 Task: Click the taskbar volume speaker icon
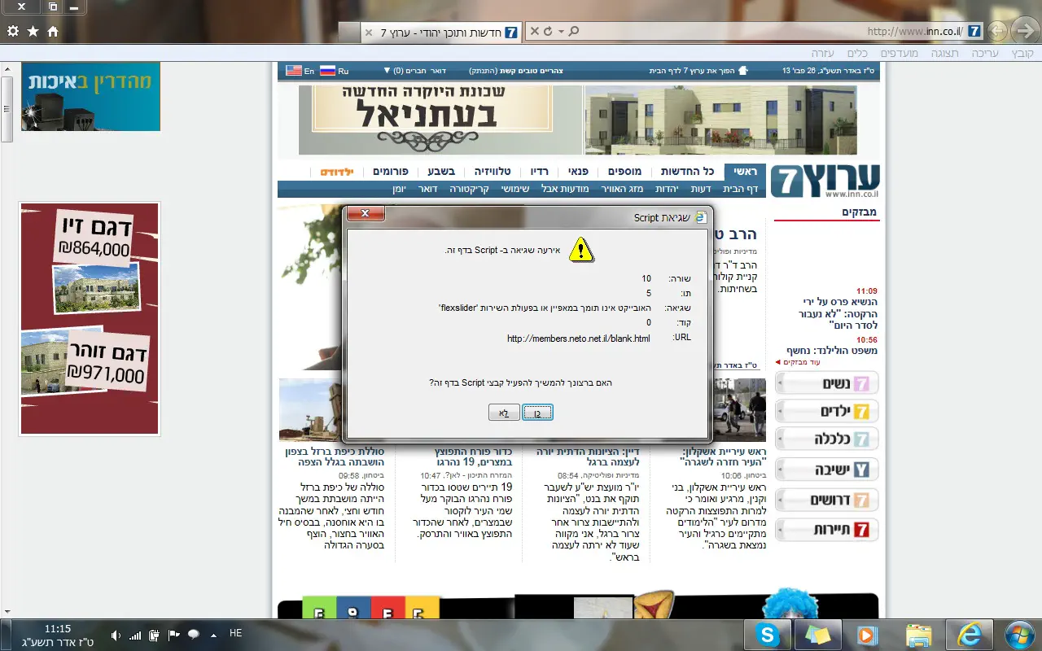116,635
